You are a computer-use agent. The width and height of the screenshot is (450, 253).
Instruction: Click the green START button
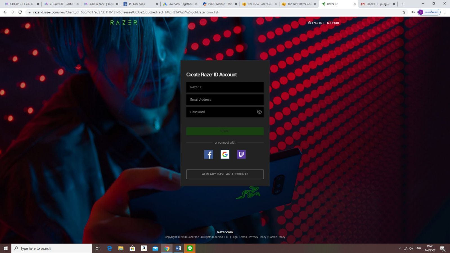pyautogui.click(x=225, y=131)
